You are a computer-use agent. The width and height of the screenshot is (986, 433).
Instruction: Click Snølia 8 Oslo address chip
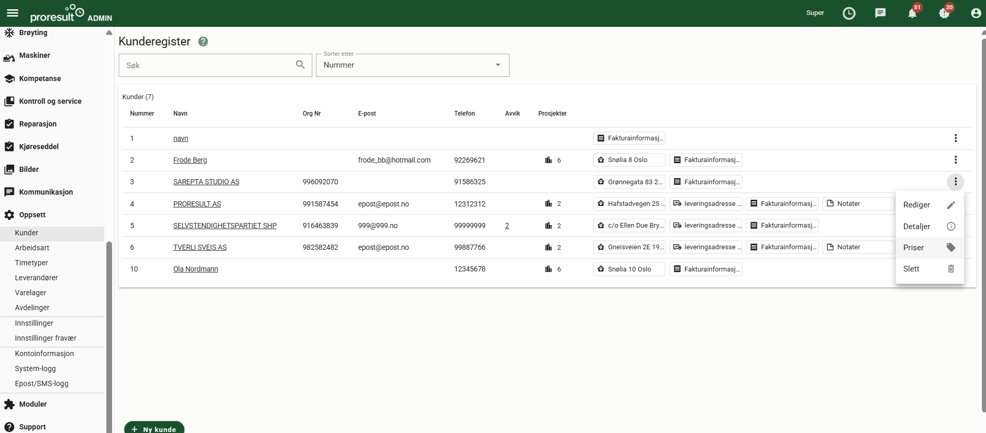coord(629,160)
